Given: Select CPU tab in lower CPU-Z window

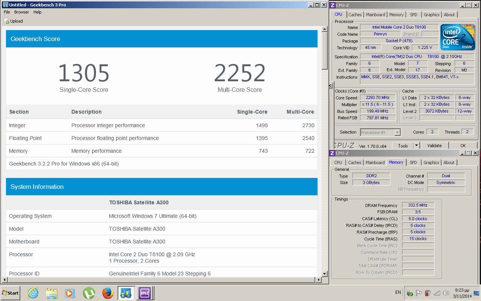Looking at the screenshot, I should pos(338,163).
